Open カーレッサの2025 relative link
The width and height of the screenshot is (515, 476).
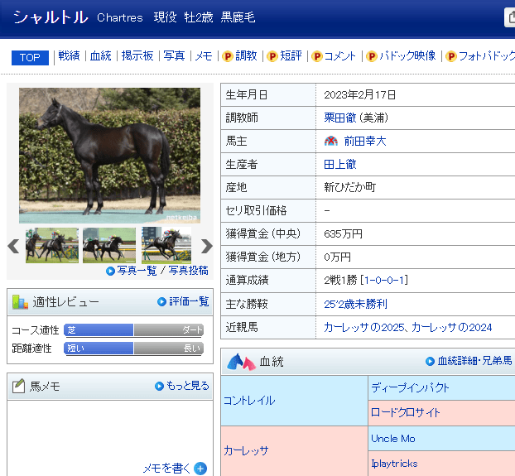click(x=364, y=327)
